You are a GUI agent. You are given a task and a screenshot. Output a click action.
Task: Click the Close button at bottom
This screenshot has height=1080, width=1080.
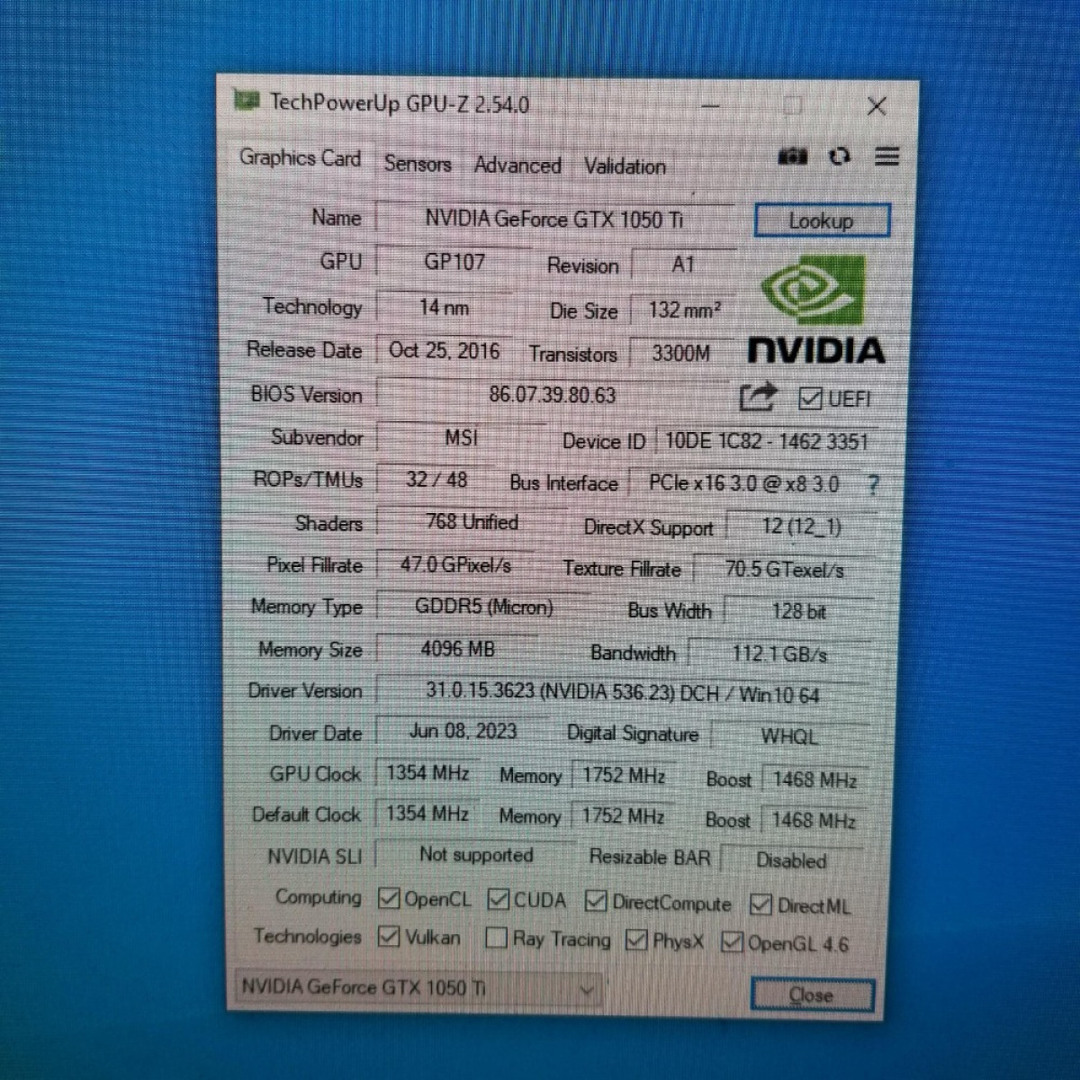click(812, 995)
